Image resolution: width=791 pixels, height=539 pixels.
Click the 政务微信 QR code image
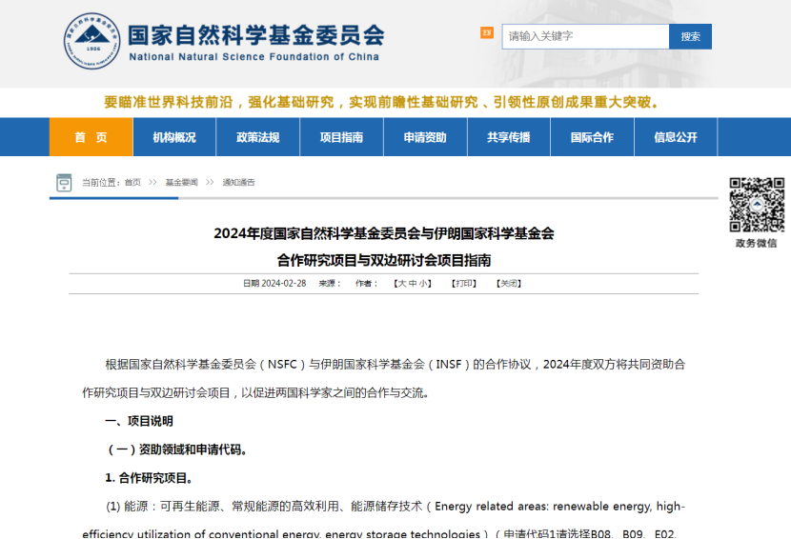(x=757, y=205)
